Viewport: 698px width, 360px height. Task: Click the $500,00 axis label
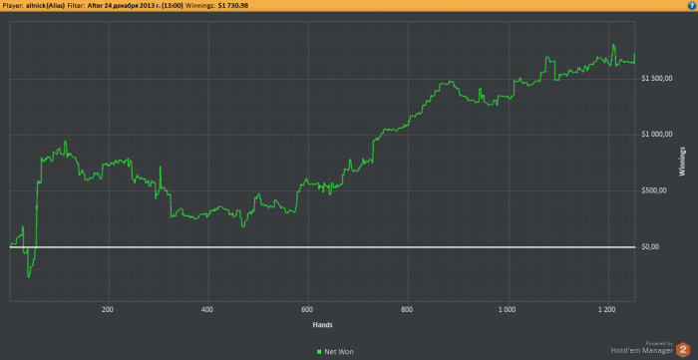coord(654,190)
